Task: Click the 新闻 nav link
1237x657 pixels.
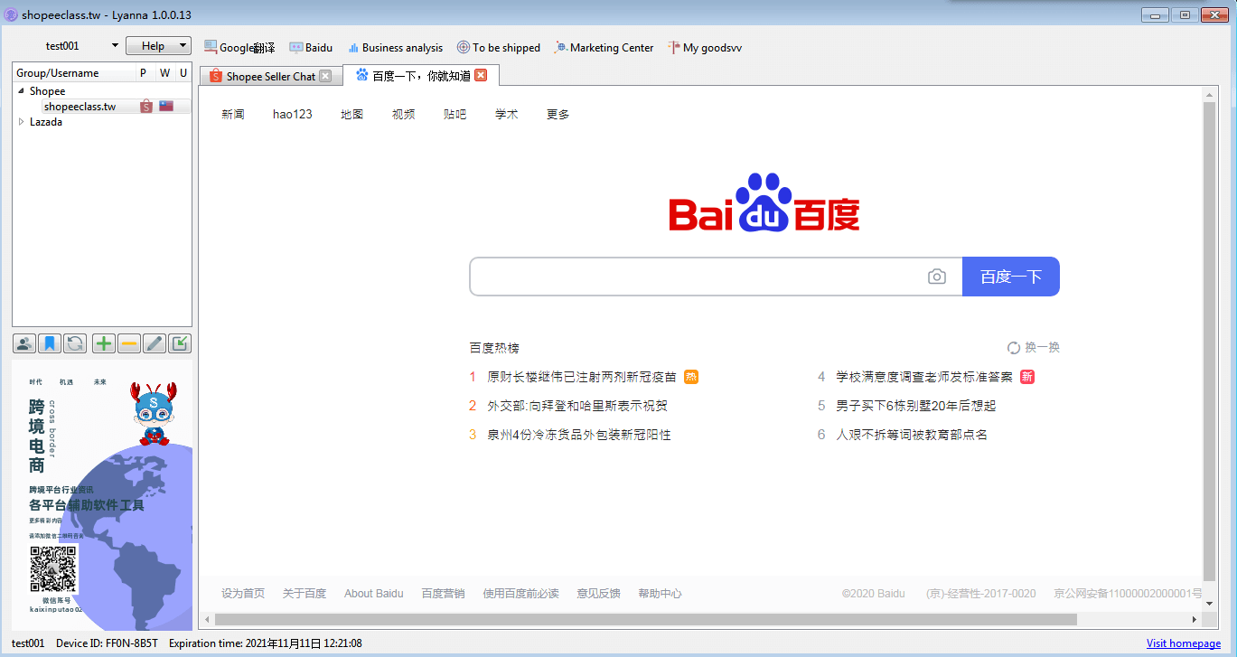Action: click(233, 115)
